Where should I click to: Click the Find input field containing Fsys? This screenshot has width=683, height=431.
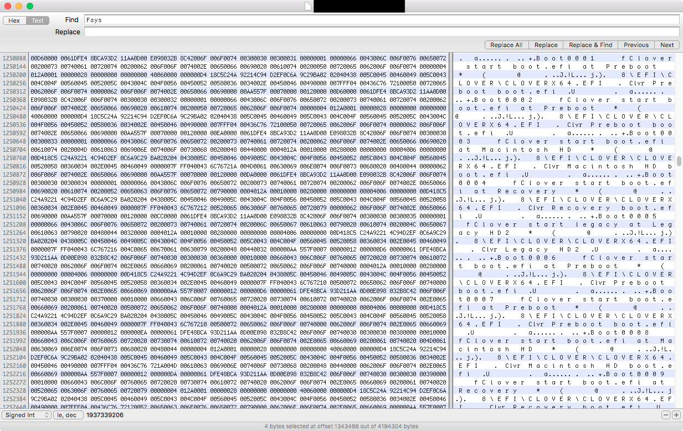point(382,20)
